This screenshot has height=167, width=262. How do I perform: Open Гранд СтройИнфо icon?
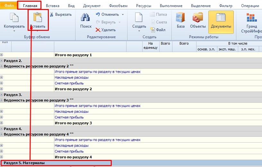point(252,18)
